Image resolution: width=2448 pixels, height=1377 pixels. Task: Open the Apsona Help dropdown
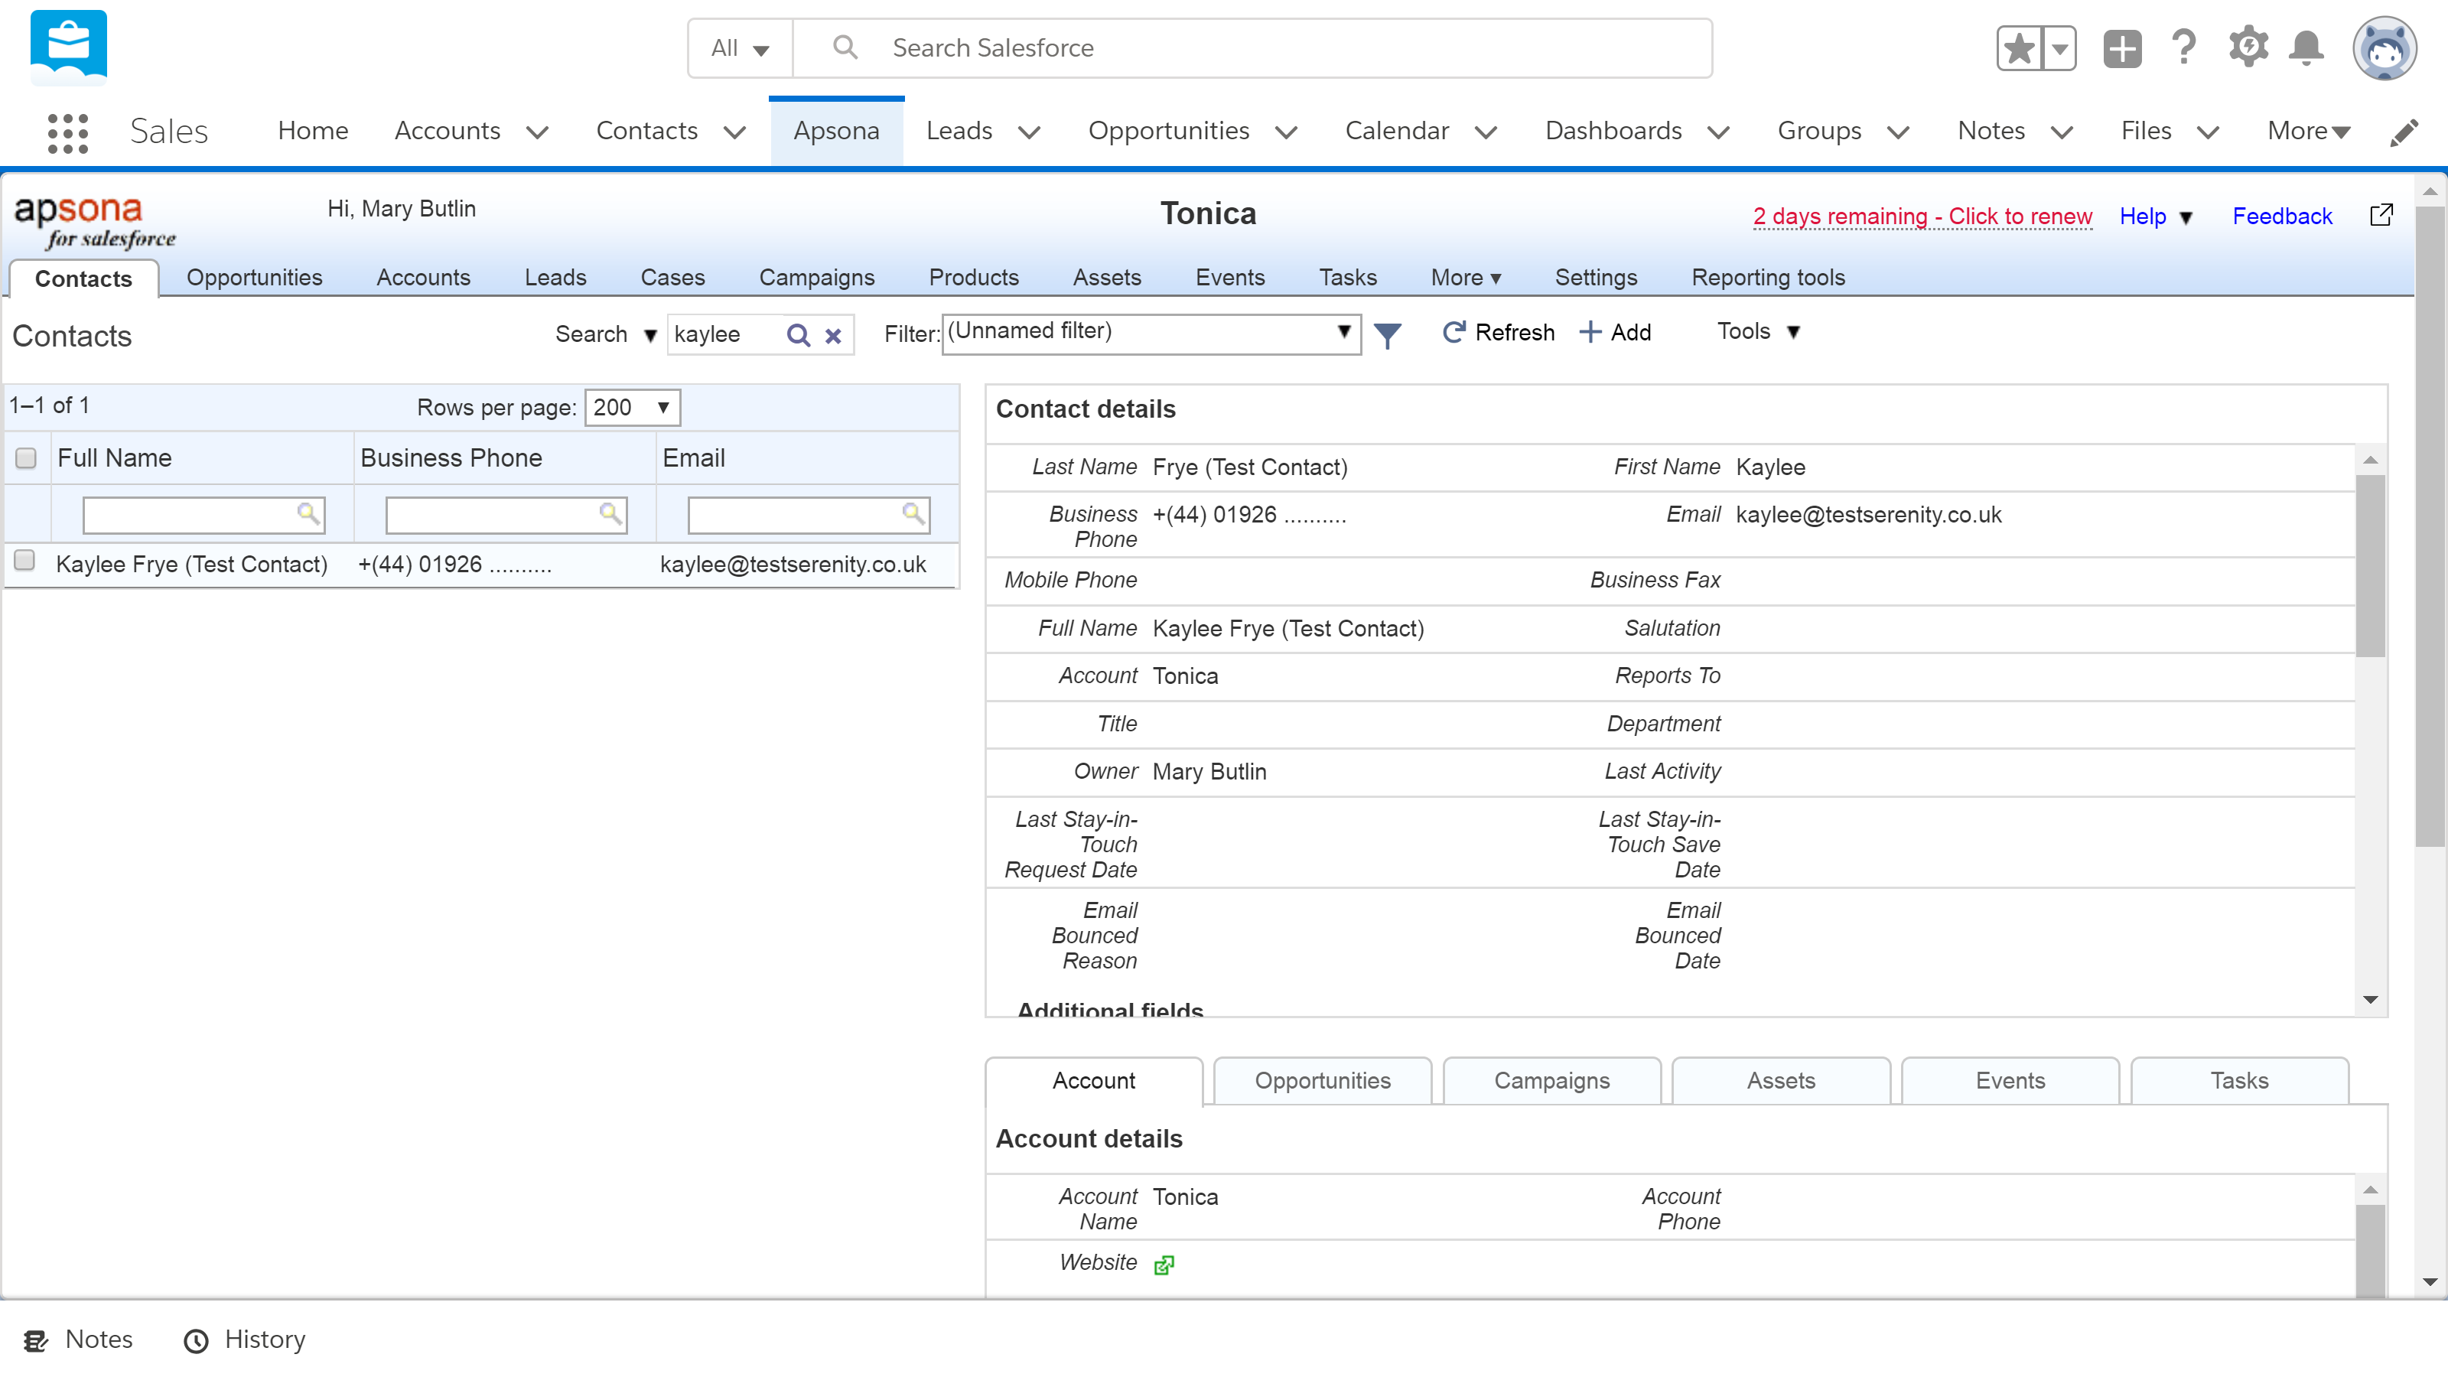pyautogui.click(x=2155, y=216)
